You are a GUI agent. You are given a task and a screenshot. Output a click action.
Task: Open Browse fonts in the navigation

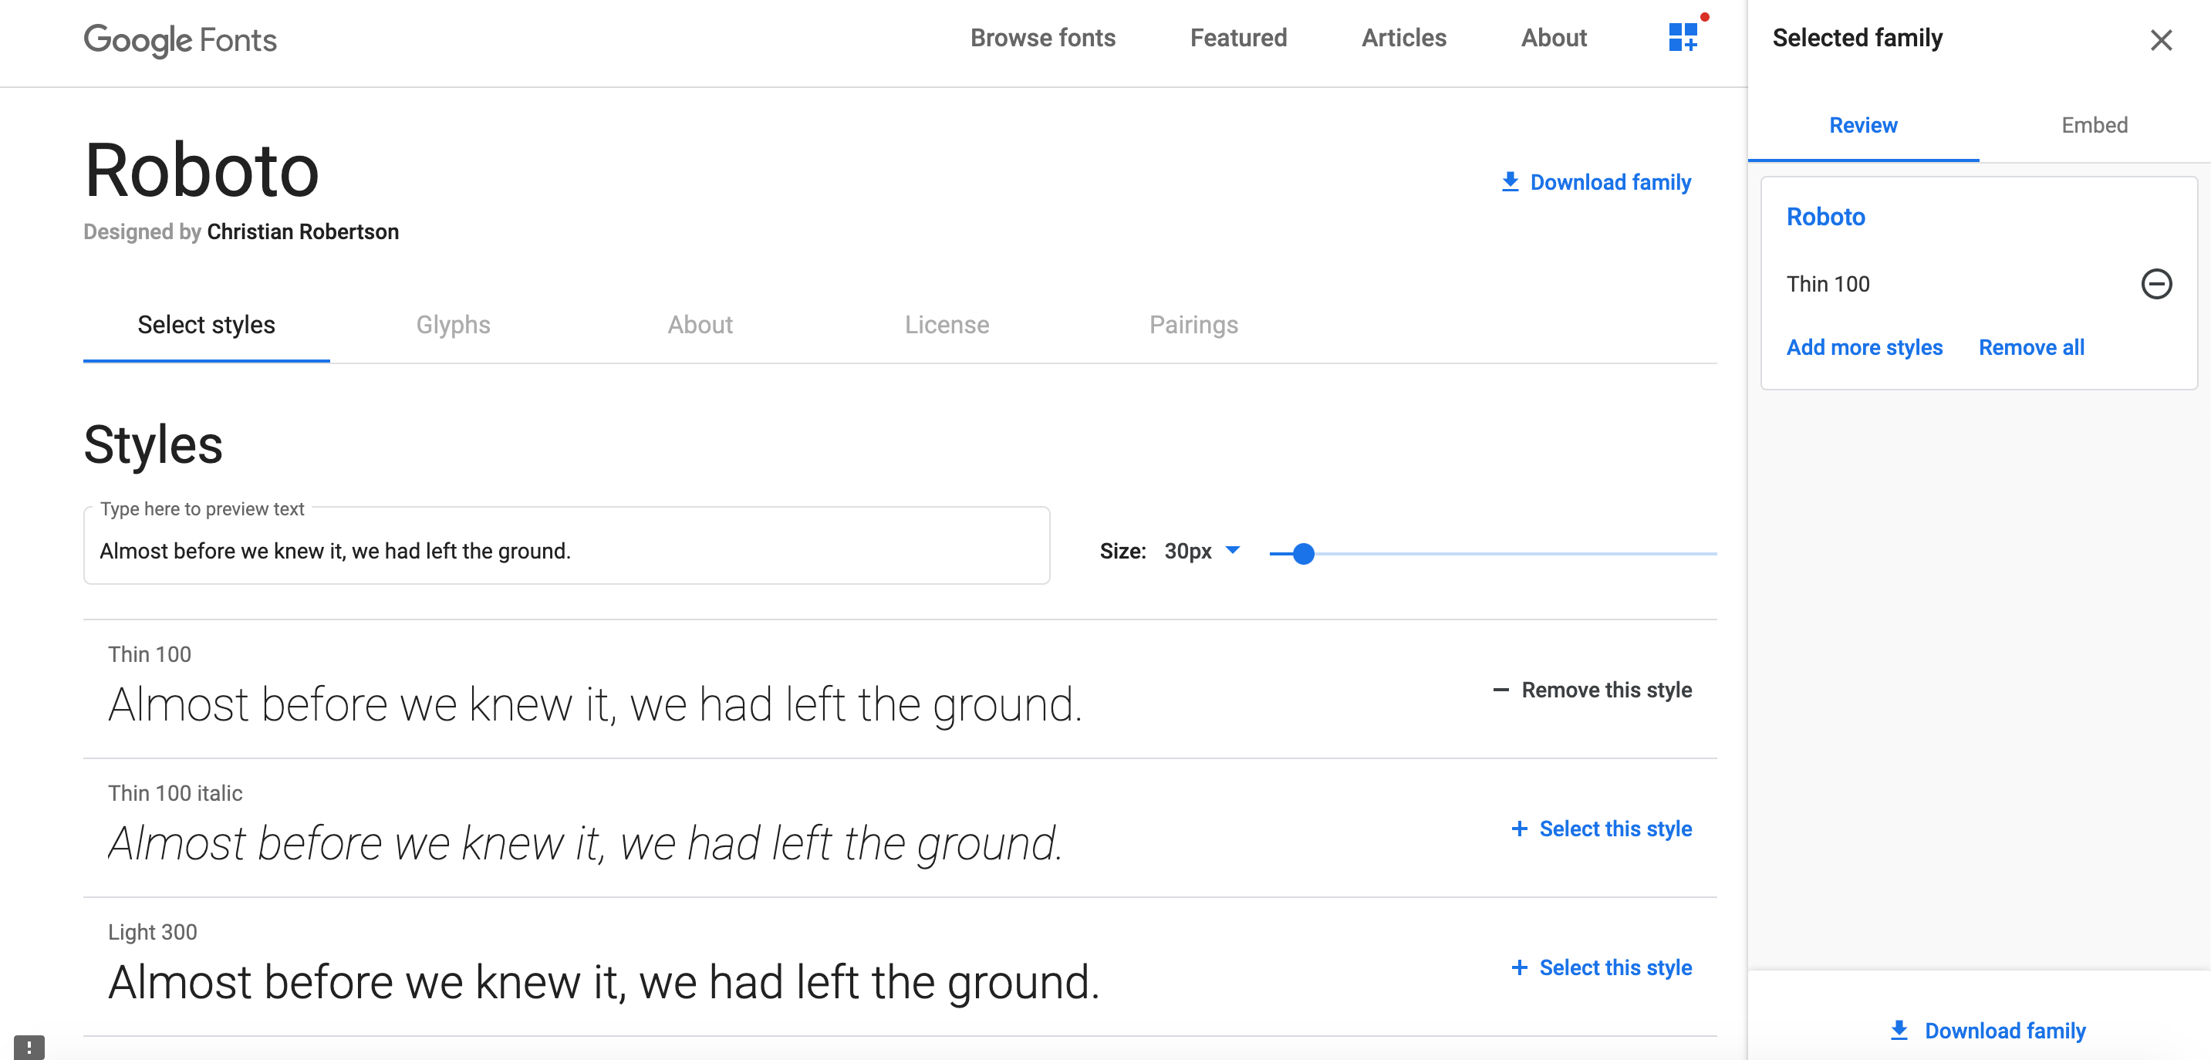pos(1043,38)
